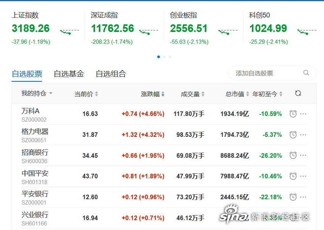The height and width of the screenshot is (230, 324).
Task: Click 科创50 change -25.29 (-2.41%)
Action: pos(268,42)
